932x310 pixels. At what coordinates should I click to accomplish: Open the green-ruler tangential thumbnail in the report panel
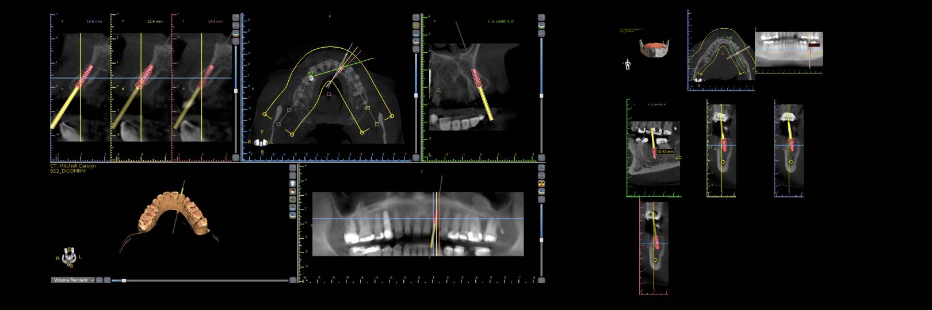[x=654, y=148]
